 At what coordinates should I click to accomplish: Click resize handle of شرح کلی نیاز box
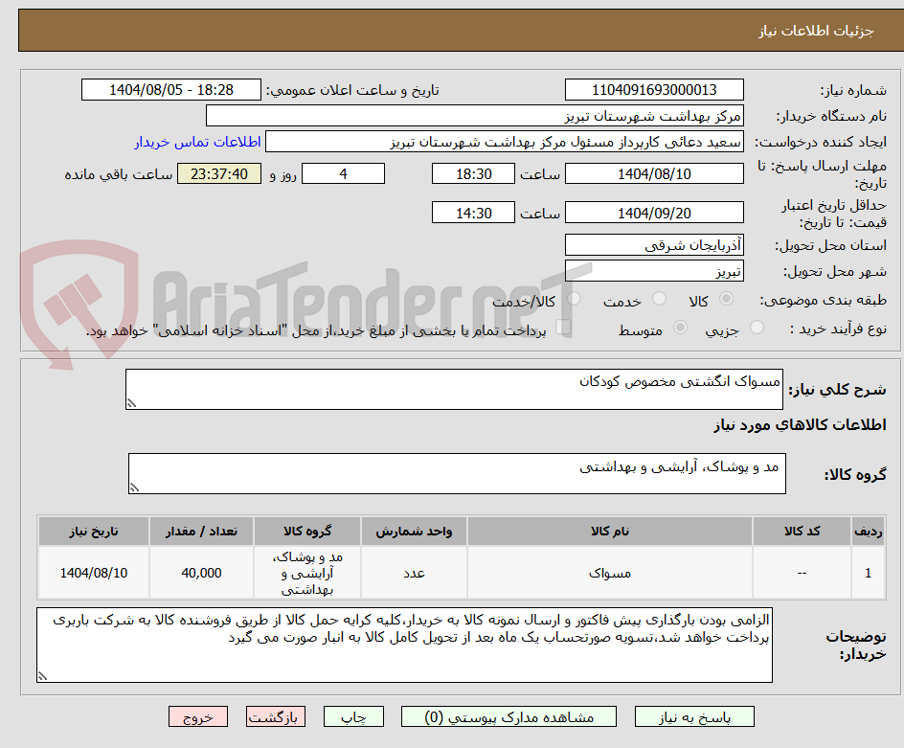pyautogui.click(x=131, y=404)
